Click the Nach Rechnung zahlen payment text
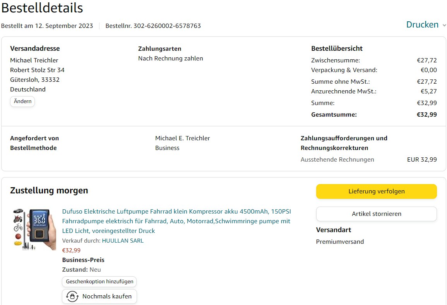 tap(170, 59)
